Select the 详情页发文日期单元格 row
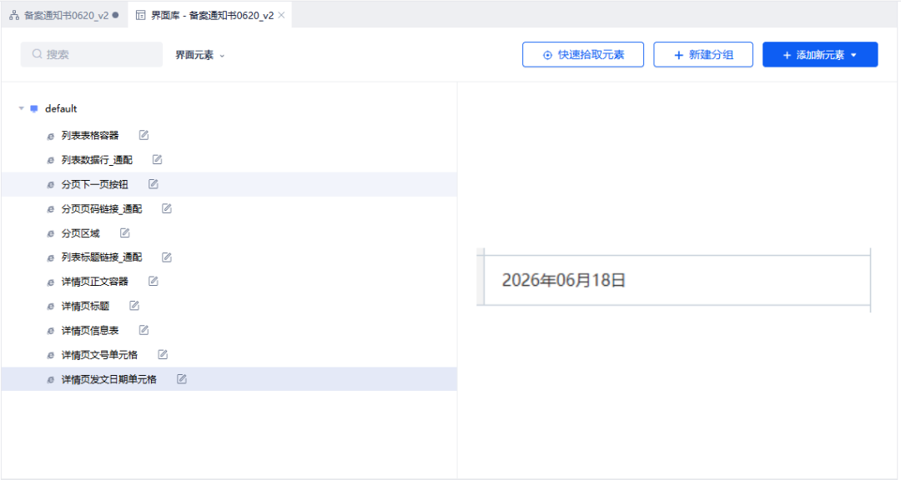901x480 pixels. [x=229, y=379]
